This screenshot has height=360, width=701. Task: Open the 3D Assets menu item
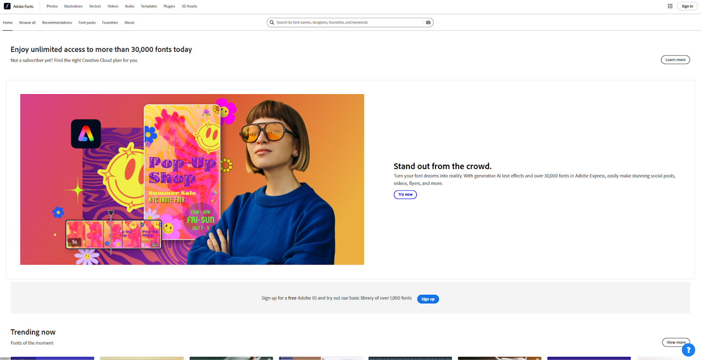pos(189,6)
